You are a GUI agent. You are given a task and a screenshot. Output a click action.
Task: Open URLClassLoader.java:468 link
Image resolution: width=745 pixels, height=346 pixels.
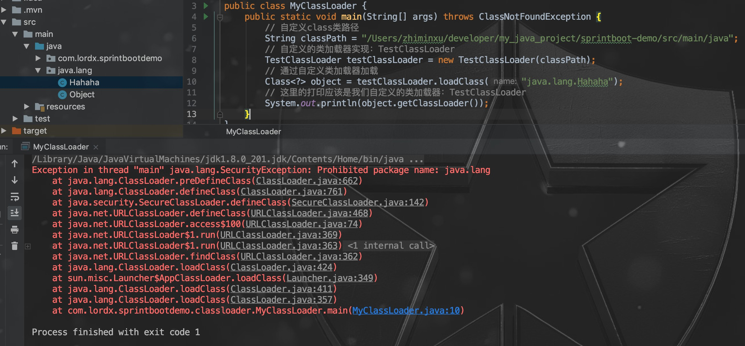[309, 213]
